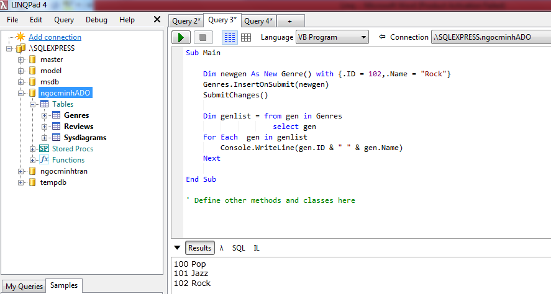Viewport: 551px width, 294px height.
Task: Click the Reviews table icon
Action: (57, 127)
